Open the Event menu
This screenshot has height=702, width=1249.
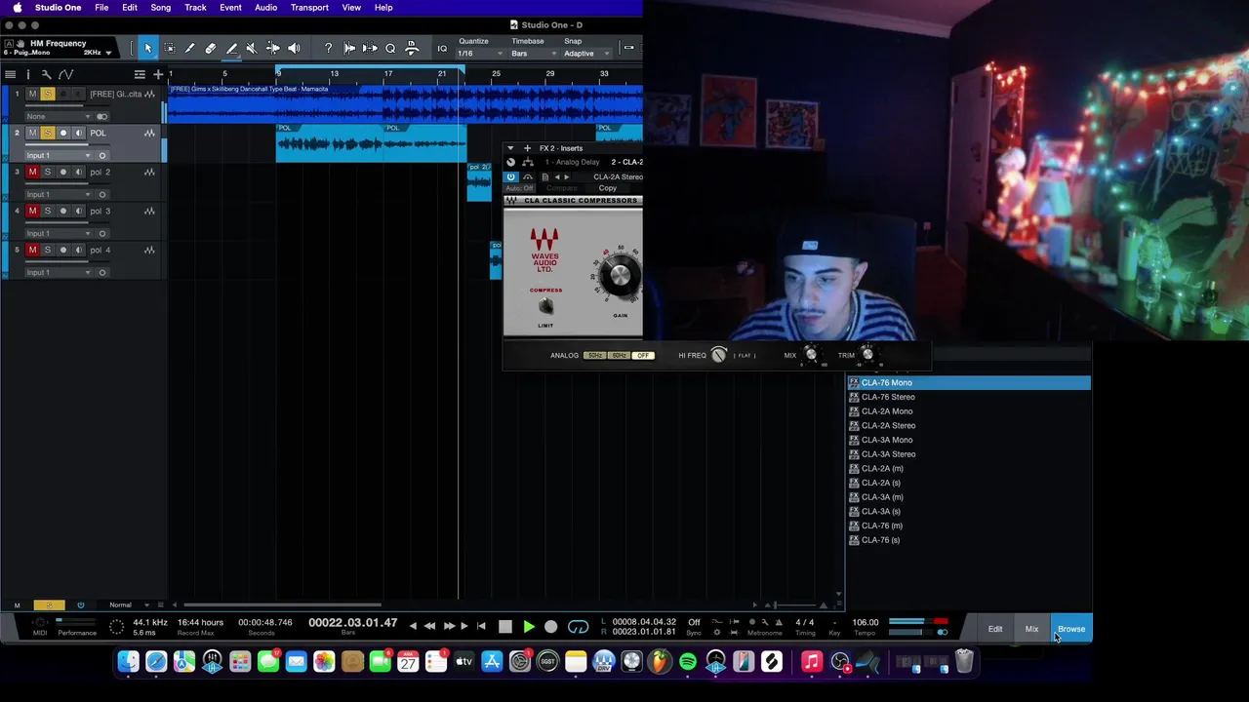pos(230,8)
